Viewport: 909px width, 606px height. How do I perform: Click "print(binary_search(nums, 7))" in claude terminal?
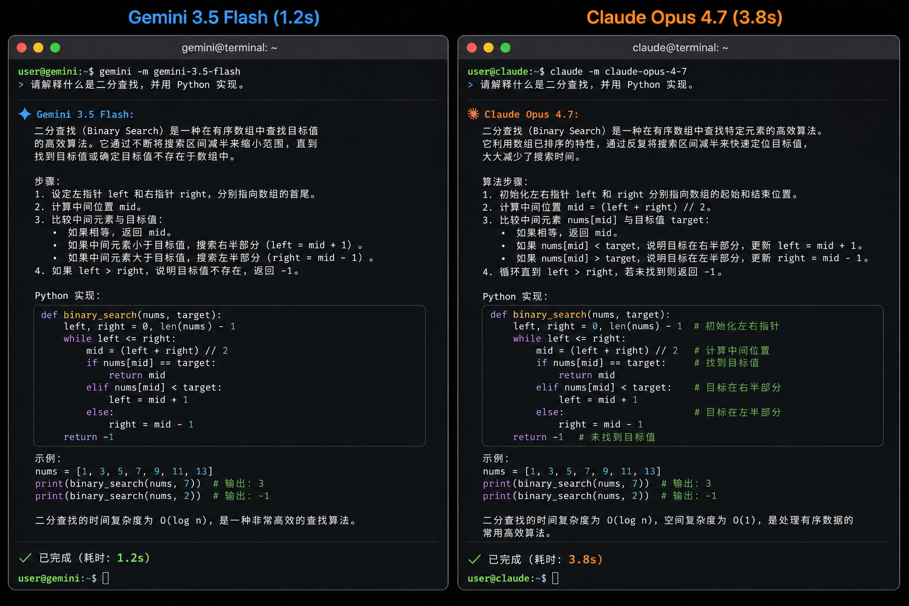pos(566,483)
